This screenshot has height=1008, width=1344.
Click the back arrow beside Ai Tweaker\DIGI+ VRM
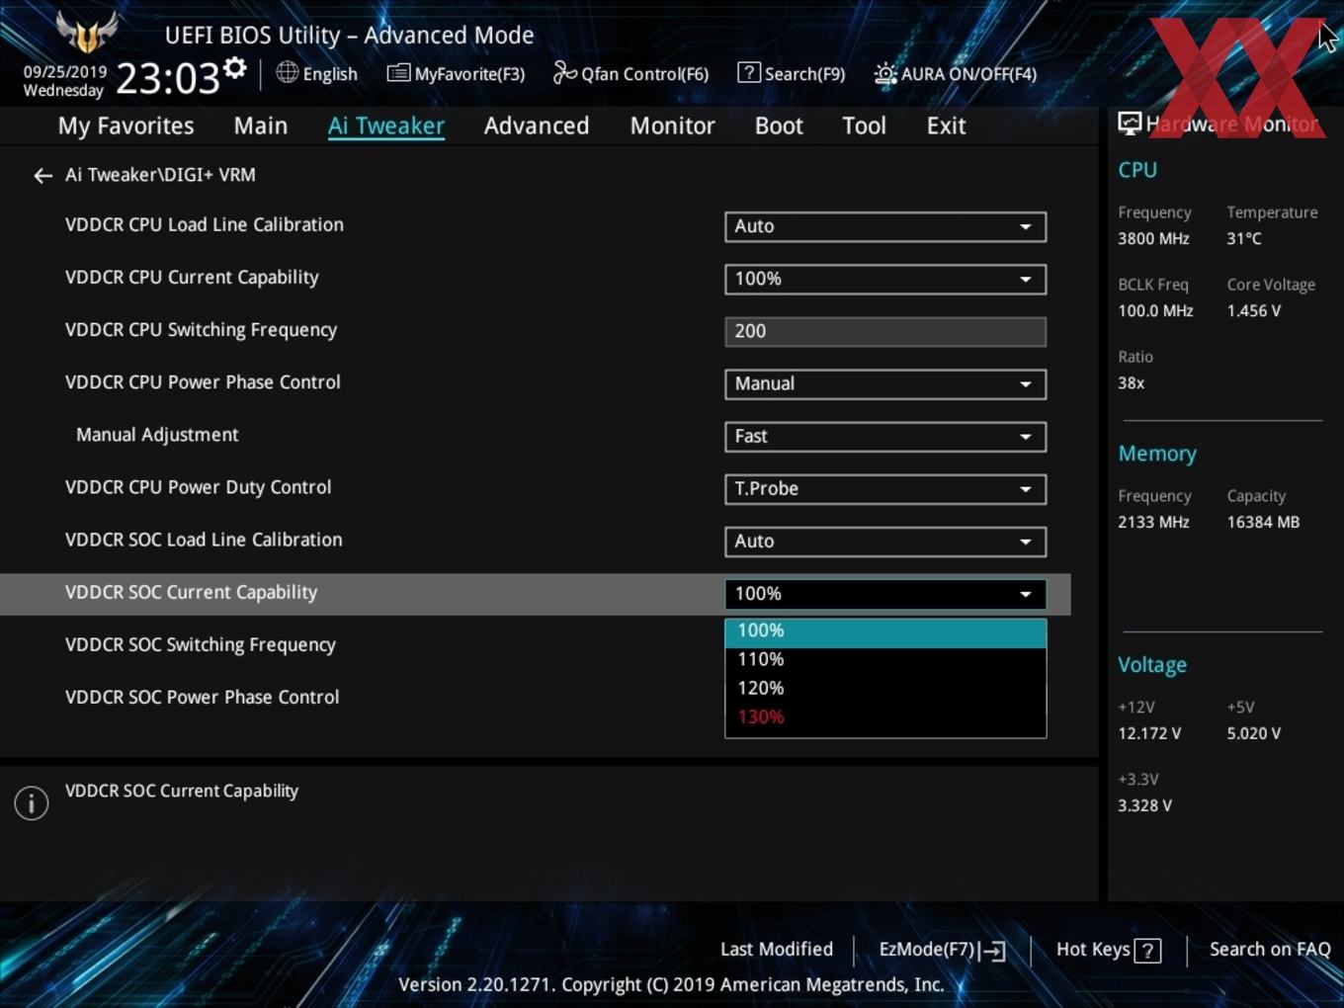point(42,175)
